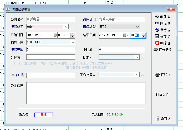Open the 扣除休息 rest deduction dropdown
The height and width of the screenshot is (130, 183).
coord(73,42)
